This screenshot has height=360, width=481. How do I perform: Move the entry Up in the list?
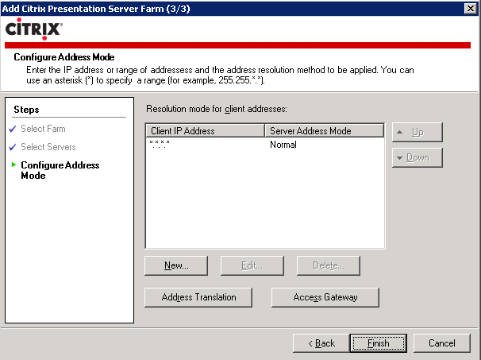[418, 132]
